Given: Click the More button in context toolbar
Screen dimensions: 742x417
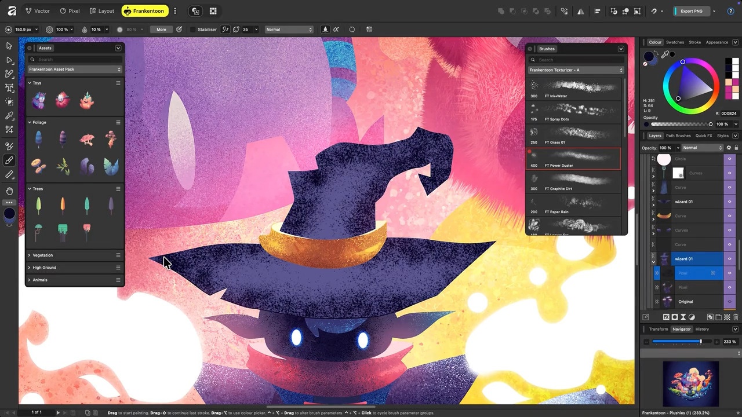Looking at the screenshot, I should pyautogui.click(x=161, y=30).
